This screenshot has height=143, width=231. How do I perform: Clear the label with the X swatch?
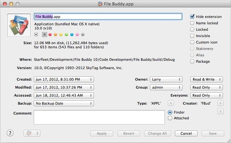(x=45, y=35)
